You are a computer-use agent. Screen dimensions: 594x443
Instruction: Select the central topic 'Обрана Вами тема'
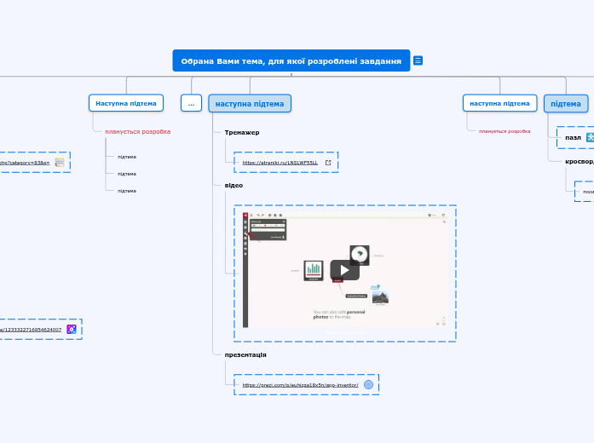pyautogui.click(x=291, y=60)
